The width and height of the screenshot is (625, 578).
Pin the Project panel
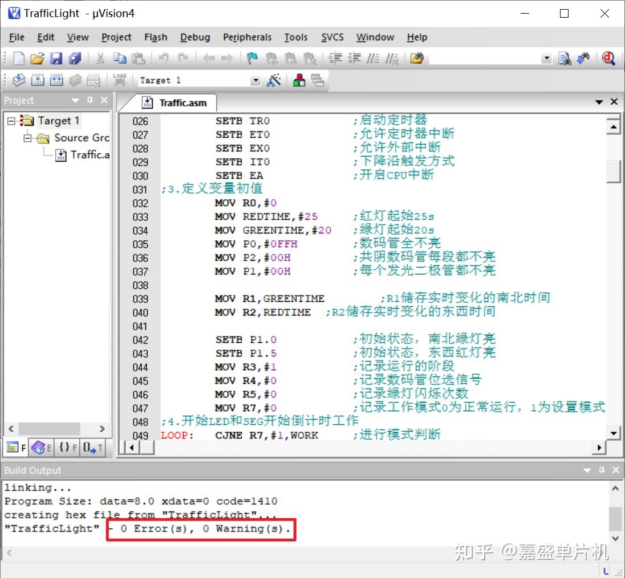coord(90,100)
